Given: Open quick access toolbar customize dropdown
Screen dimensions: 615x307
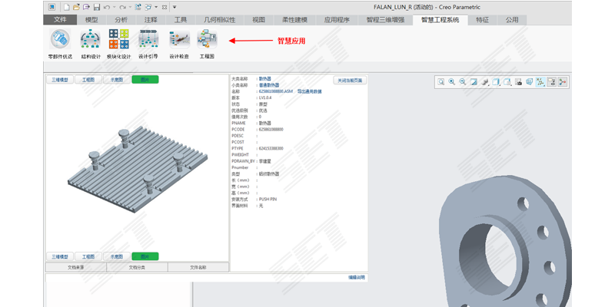Looking at the screenshot, I should tap(175, 7).
